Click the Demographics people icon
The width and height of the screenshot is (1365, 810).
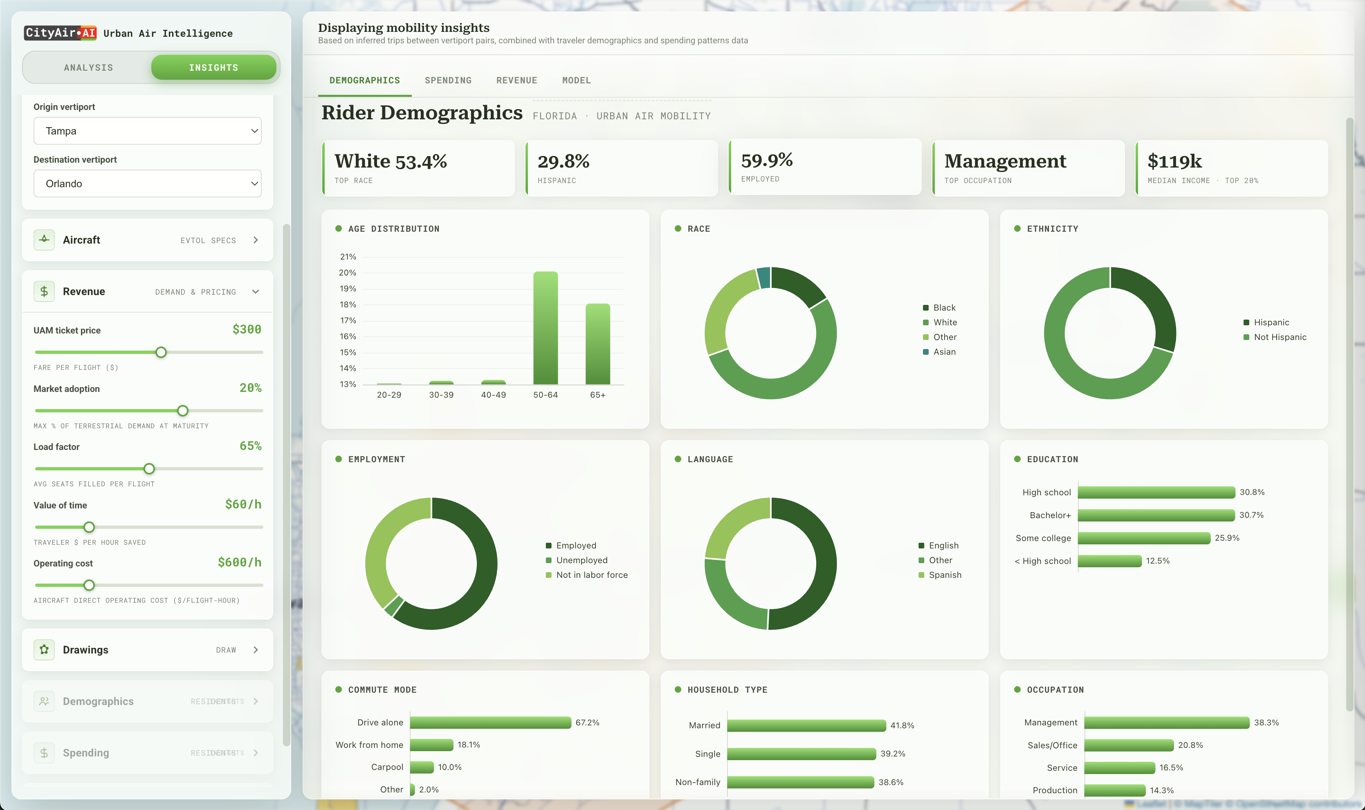point(44,701)
